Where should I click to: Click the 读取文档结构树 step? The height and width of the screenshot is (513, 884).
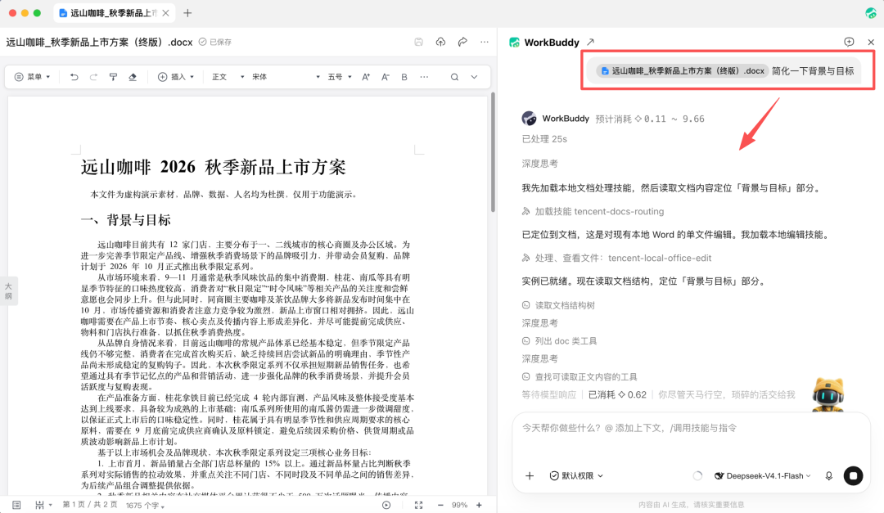tap(558, 305)
